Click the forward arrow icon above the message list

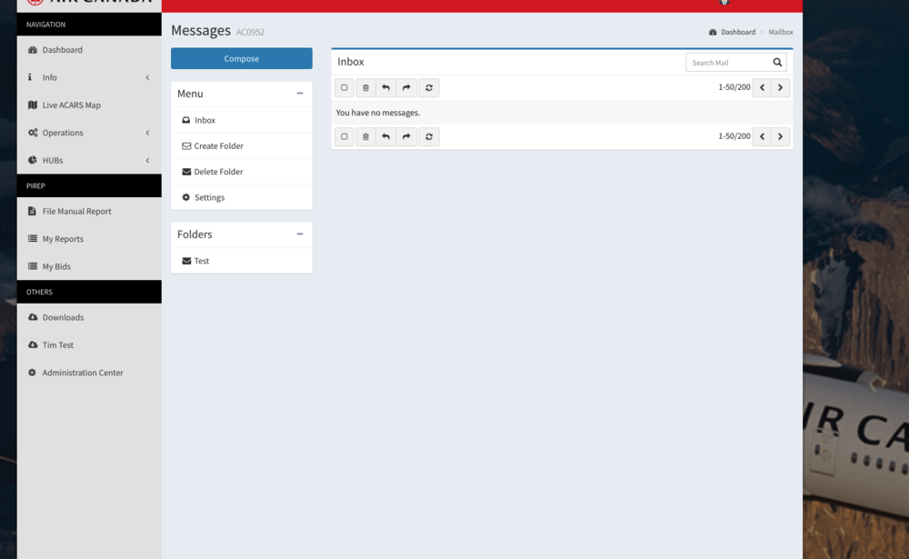(406, 88)
